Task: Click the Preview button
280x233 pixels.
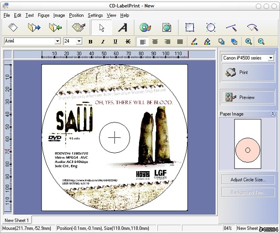Action: click(248, 97)
